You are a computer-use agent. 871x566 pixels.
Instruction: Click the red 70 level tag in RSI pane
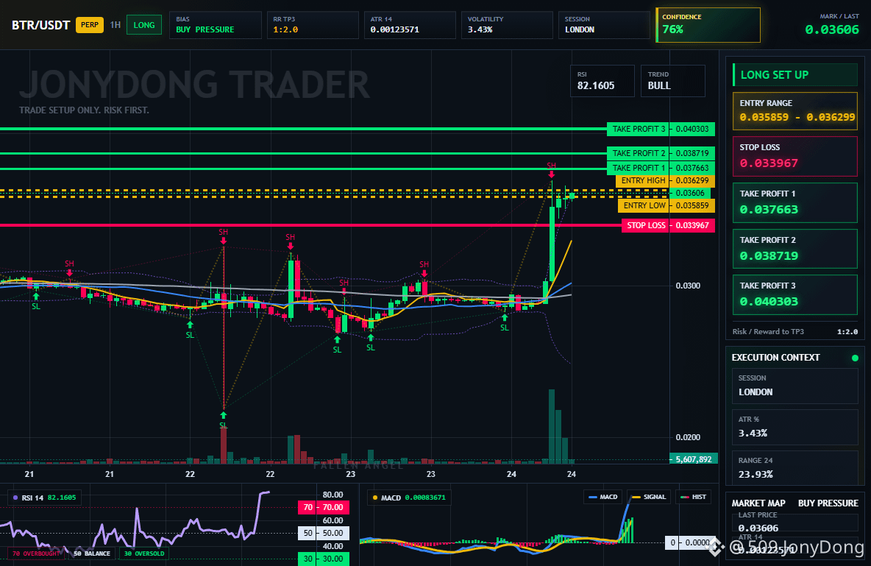324,507
